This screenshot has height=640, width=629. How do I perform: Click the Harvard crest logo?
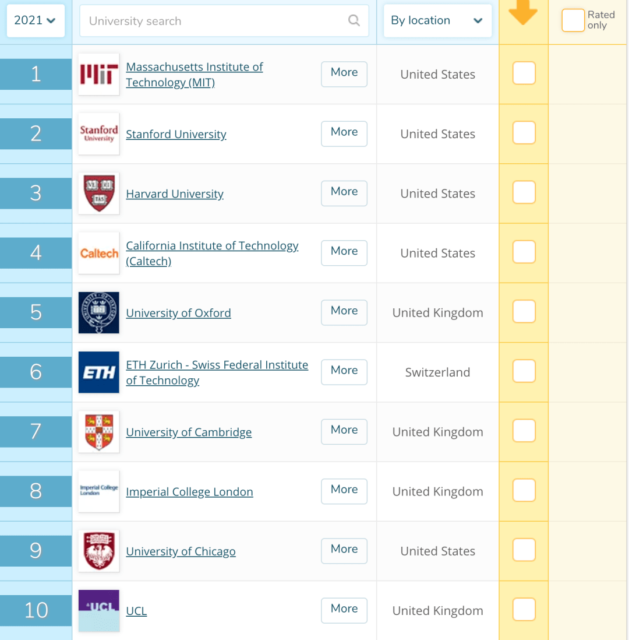pos(98,194)
